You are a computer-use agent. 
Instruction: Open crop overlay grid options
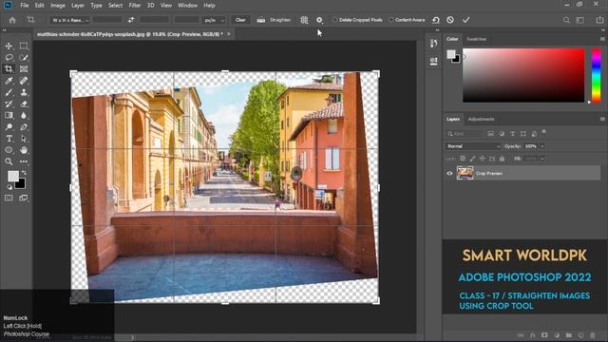coord(304,20)
